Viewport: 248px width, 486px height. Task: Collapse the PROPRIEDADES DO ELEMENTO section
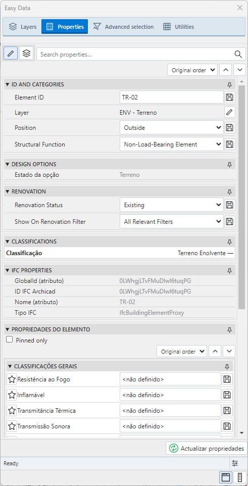pyautogui.click(x=8, y=329)
